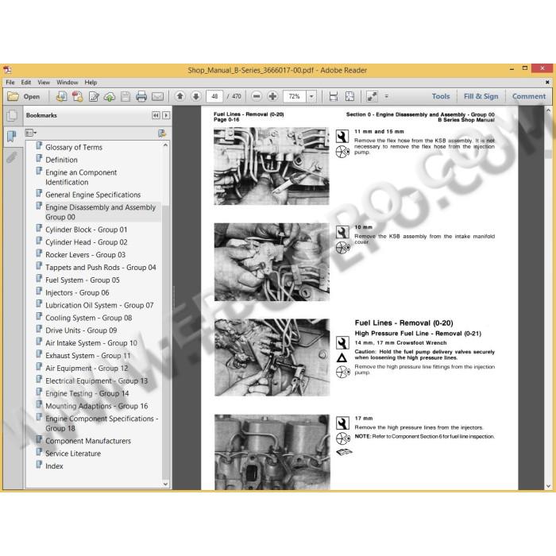Select Cylinder Head - Group 02 bookmark
Image resolution: width=556 pixels, height=556 pixels.
(86, 242)
